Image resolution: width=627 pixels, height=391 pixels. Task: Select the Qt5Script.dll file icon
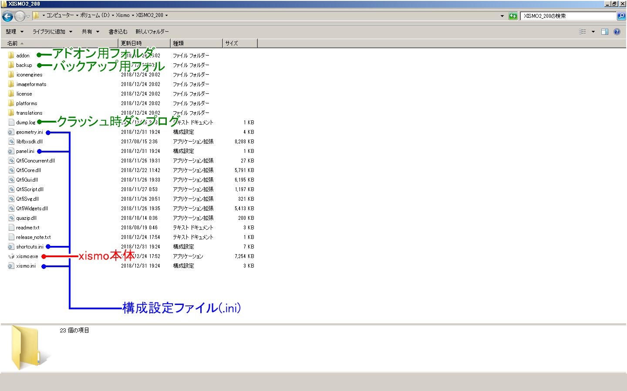pyautogui.click(x=11, y=189)
